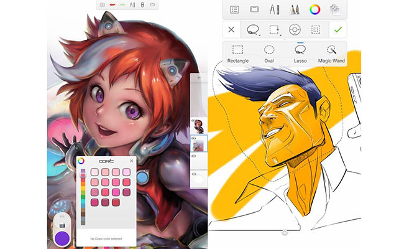
Task: Click the green redo arrow in left toolbar
Action: tap(122, 4)
